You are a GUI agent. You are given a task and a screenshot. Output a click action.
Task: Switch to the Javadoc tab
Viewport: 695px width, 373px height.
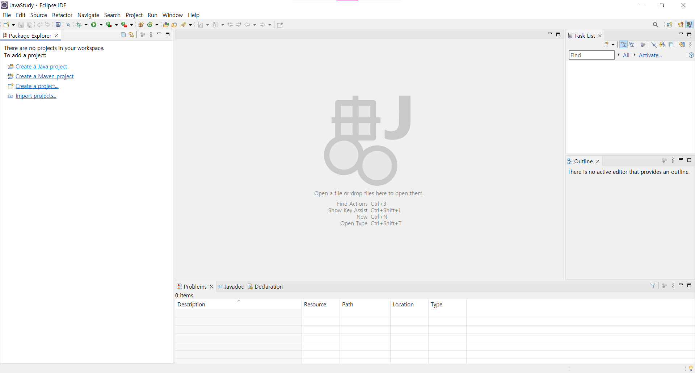pyautogui.click(x=231, y=286)
